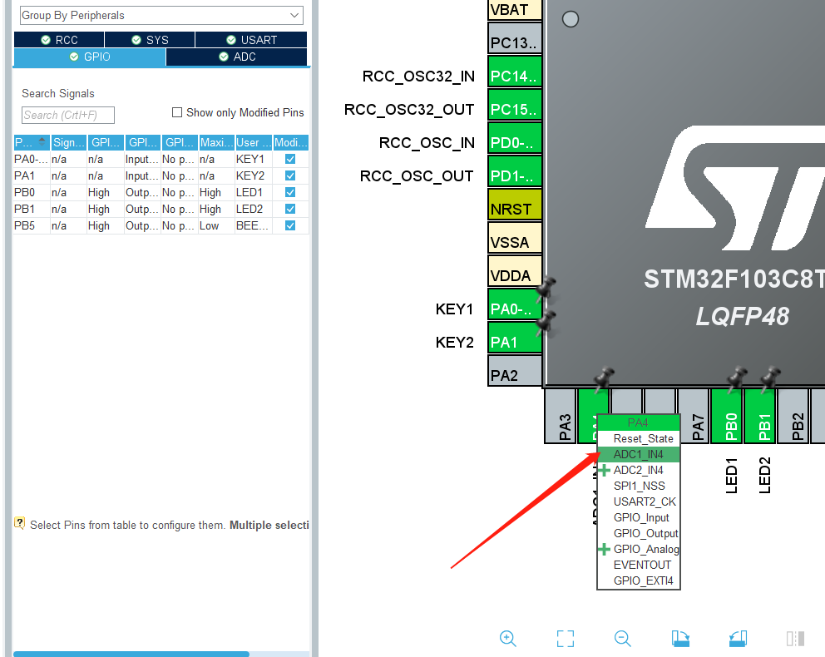The image size is (825, 657).
Task: Click the PB2 pin on the chip
Action: pyautogui.click(x=793, y=416)
